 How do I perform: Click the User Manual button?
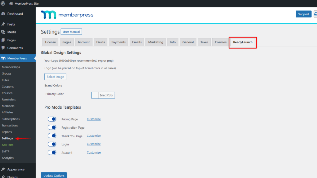tap(71, 32)
